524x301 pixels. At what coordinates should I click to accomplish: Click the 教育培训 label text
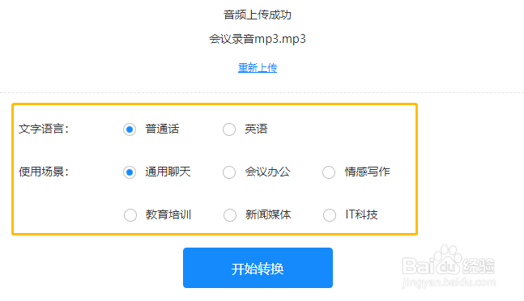point(168,214)
